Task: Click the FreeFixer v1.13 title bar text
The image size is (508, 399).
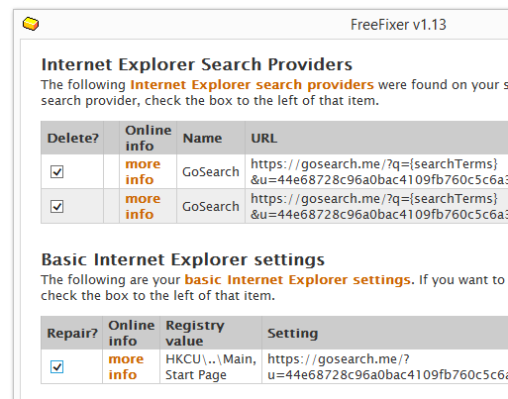Action: (398, 25)
